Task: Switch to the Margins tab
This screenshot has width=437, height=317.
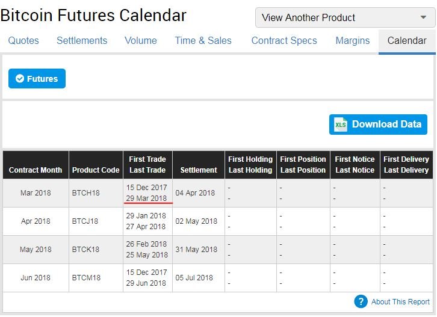Action: pos(353,41)
